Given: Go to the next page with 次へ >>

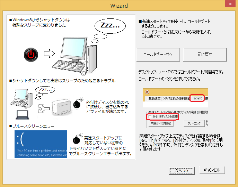Looking at the screenshot, I should pyautogui.click(x=181, y=170).
